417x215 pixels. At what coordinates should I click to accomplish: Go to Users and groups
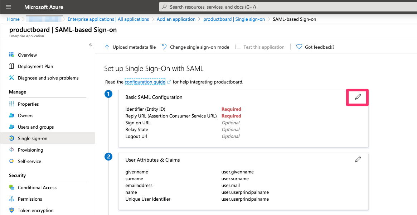pyautogui.click(x=36, y=127)
